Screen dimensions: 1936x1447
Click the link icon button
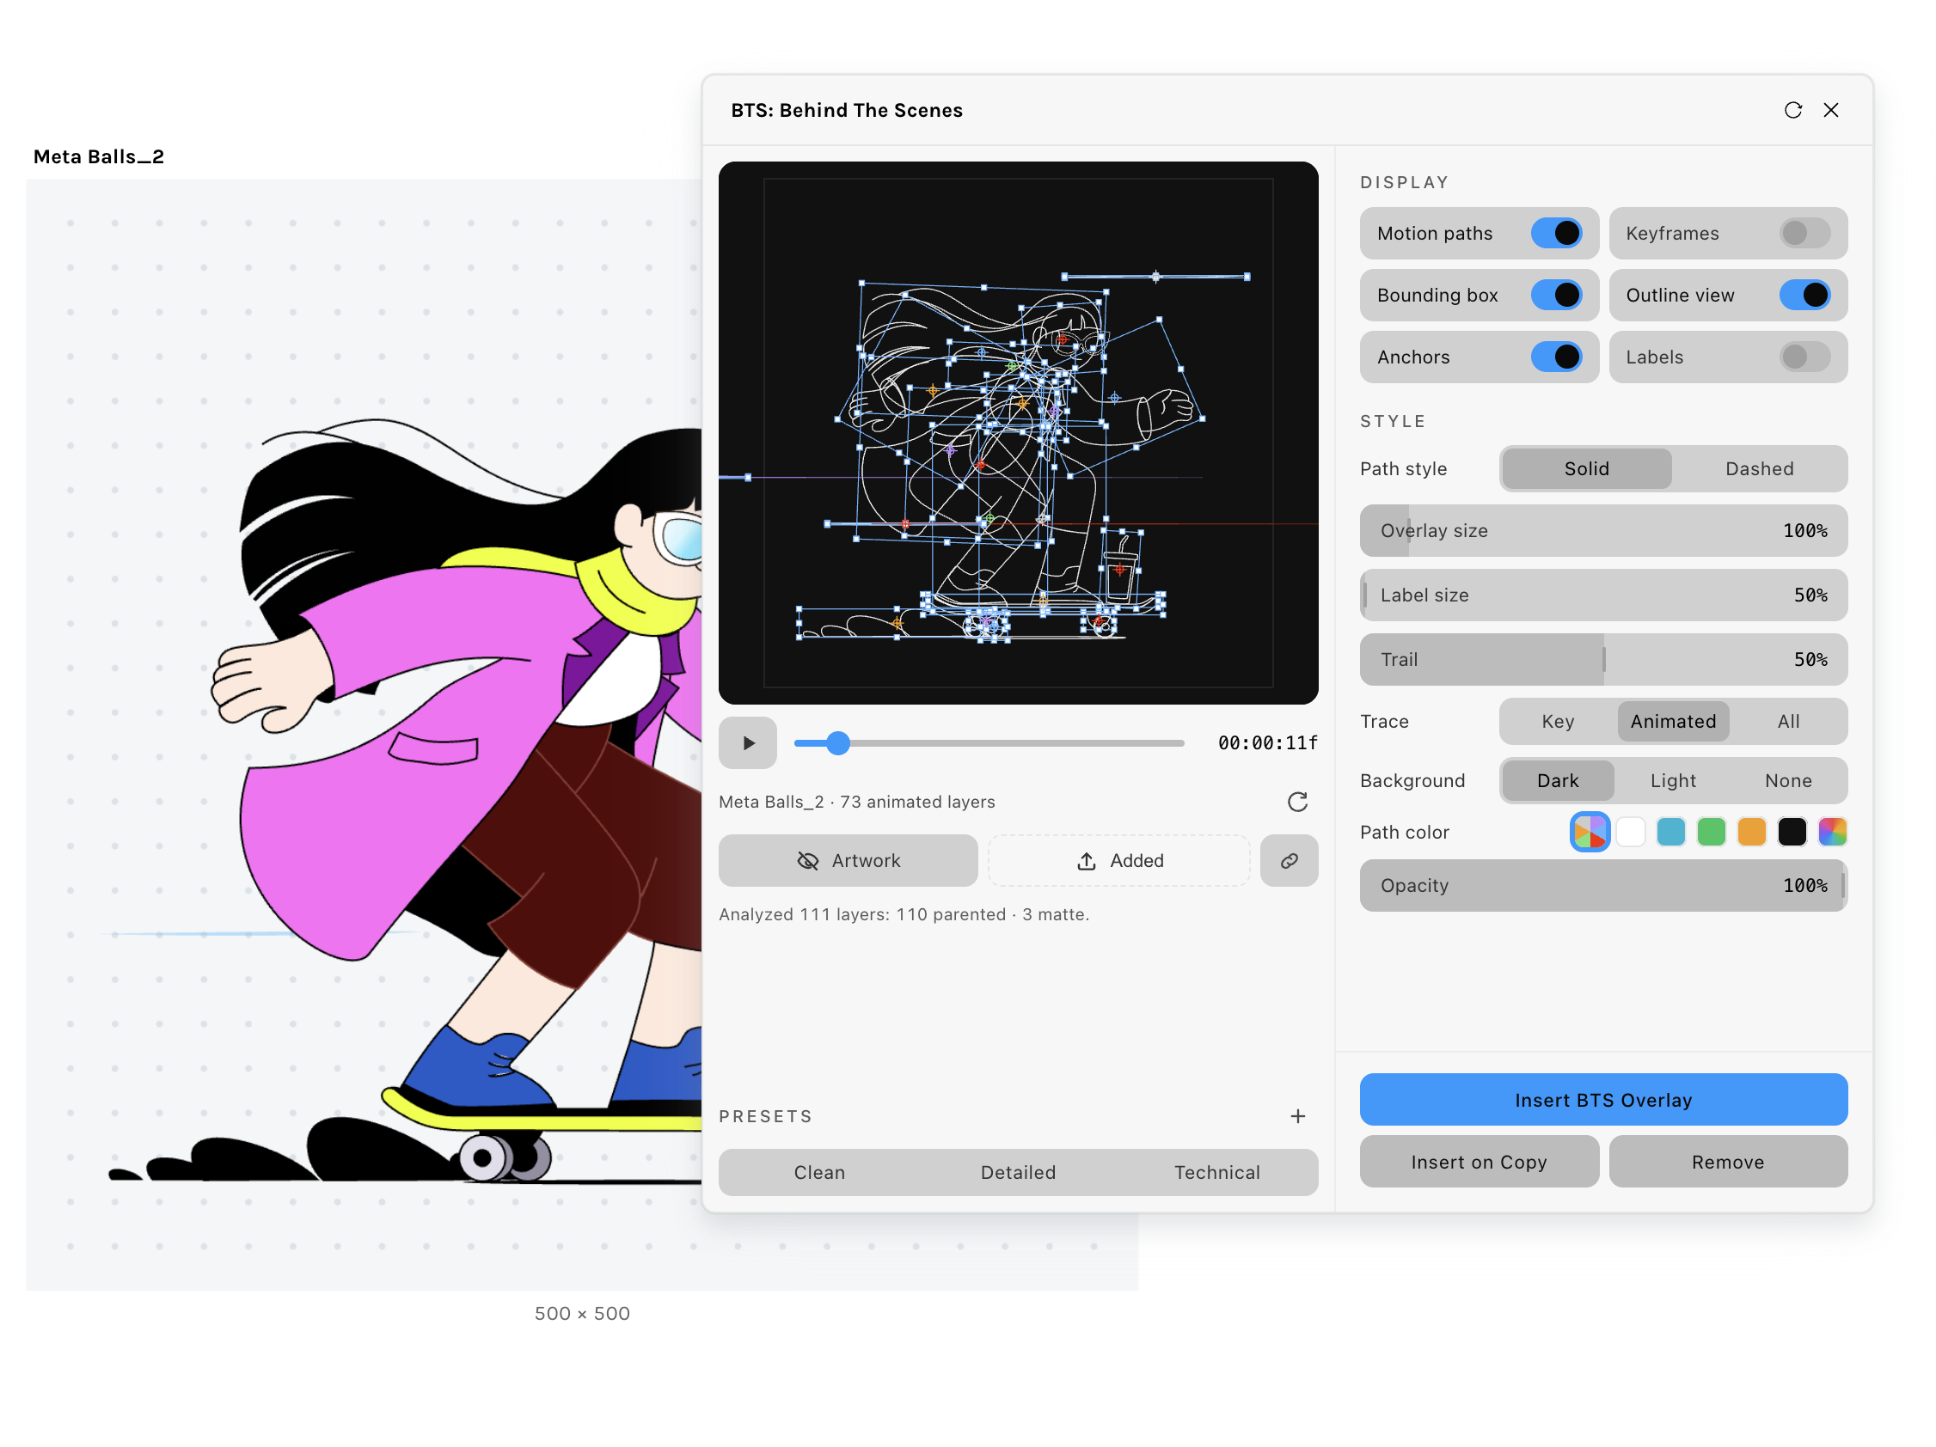tap(1289, 860)
